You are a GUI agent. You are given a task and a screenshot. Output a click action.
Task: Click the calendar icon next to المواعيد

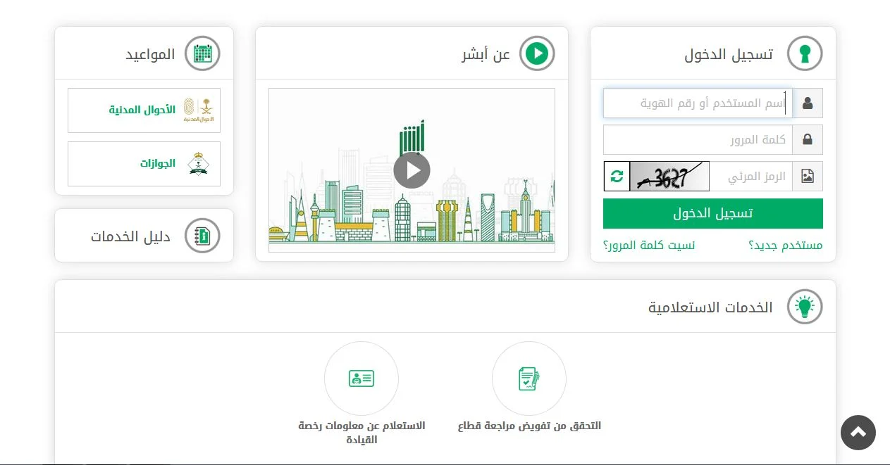tap(202, 53)
